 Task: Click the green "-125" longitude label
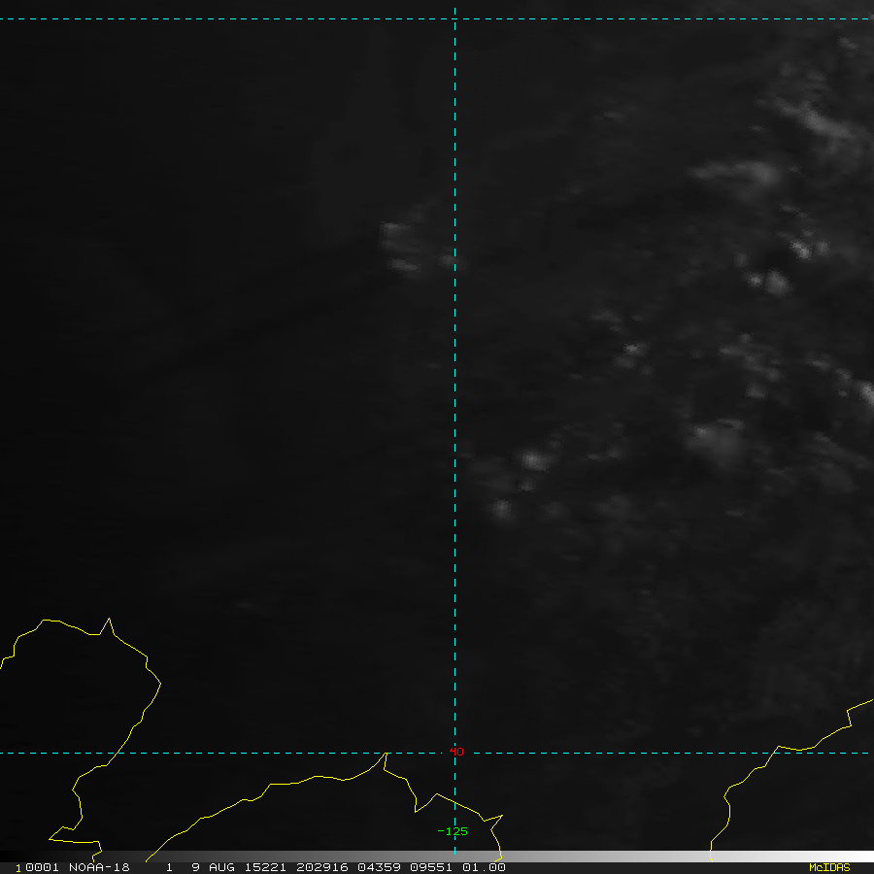[x=453, y=831]
